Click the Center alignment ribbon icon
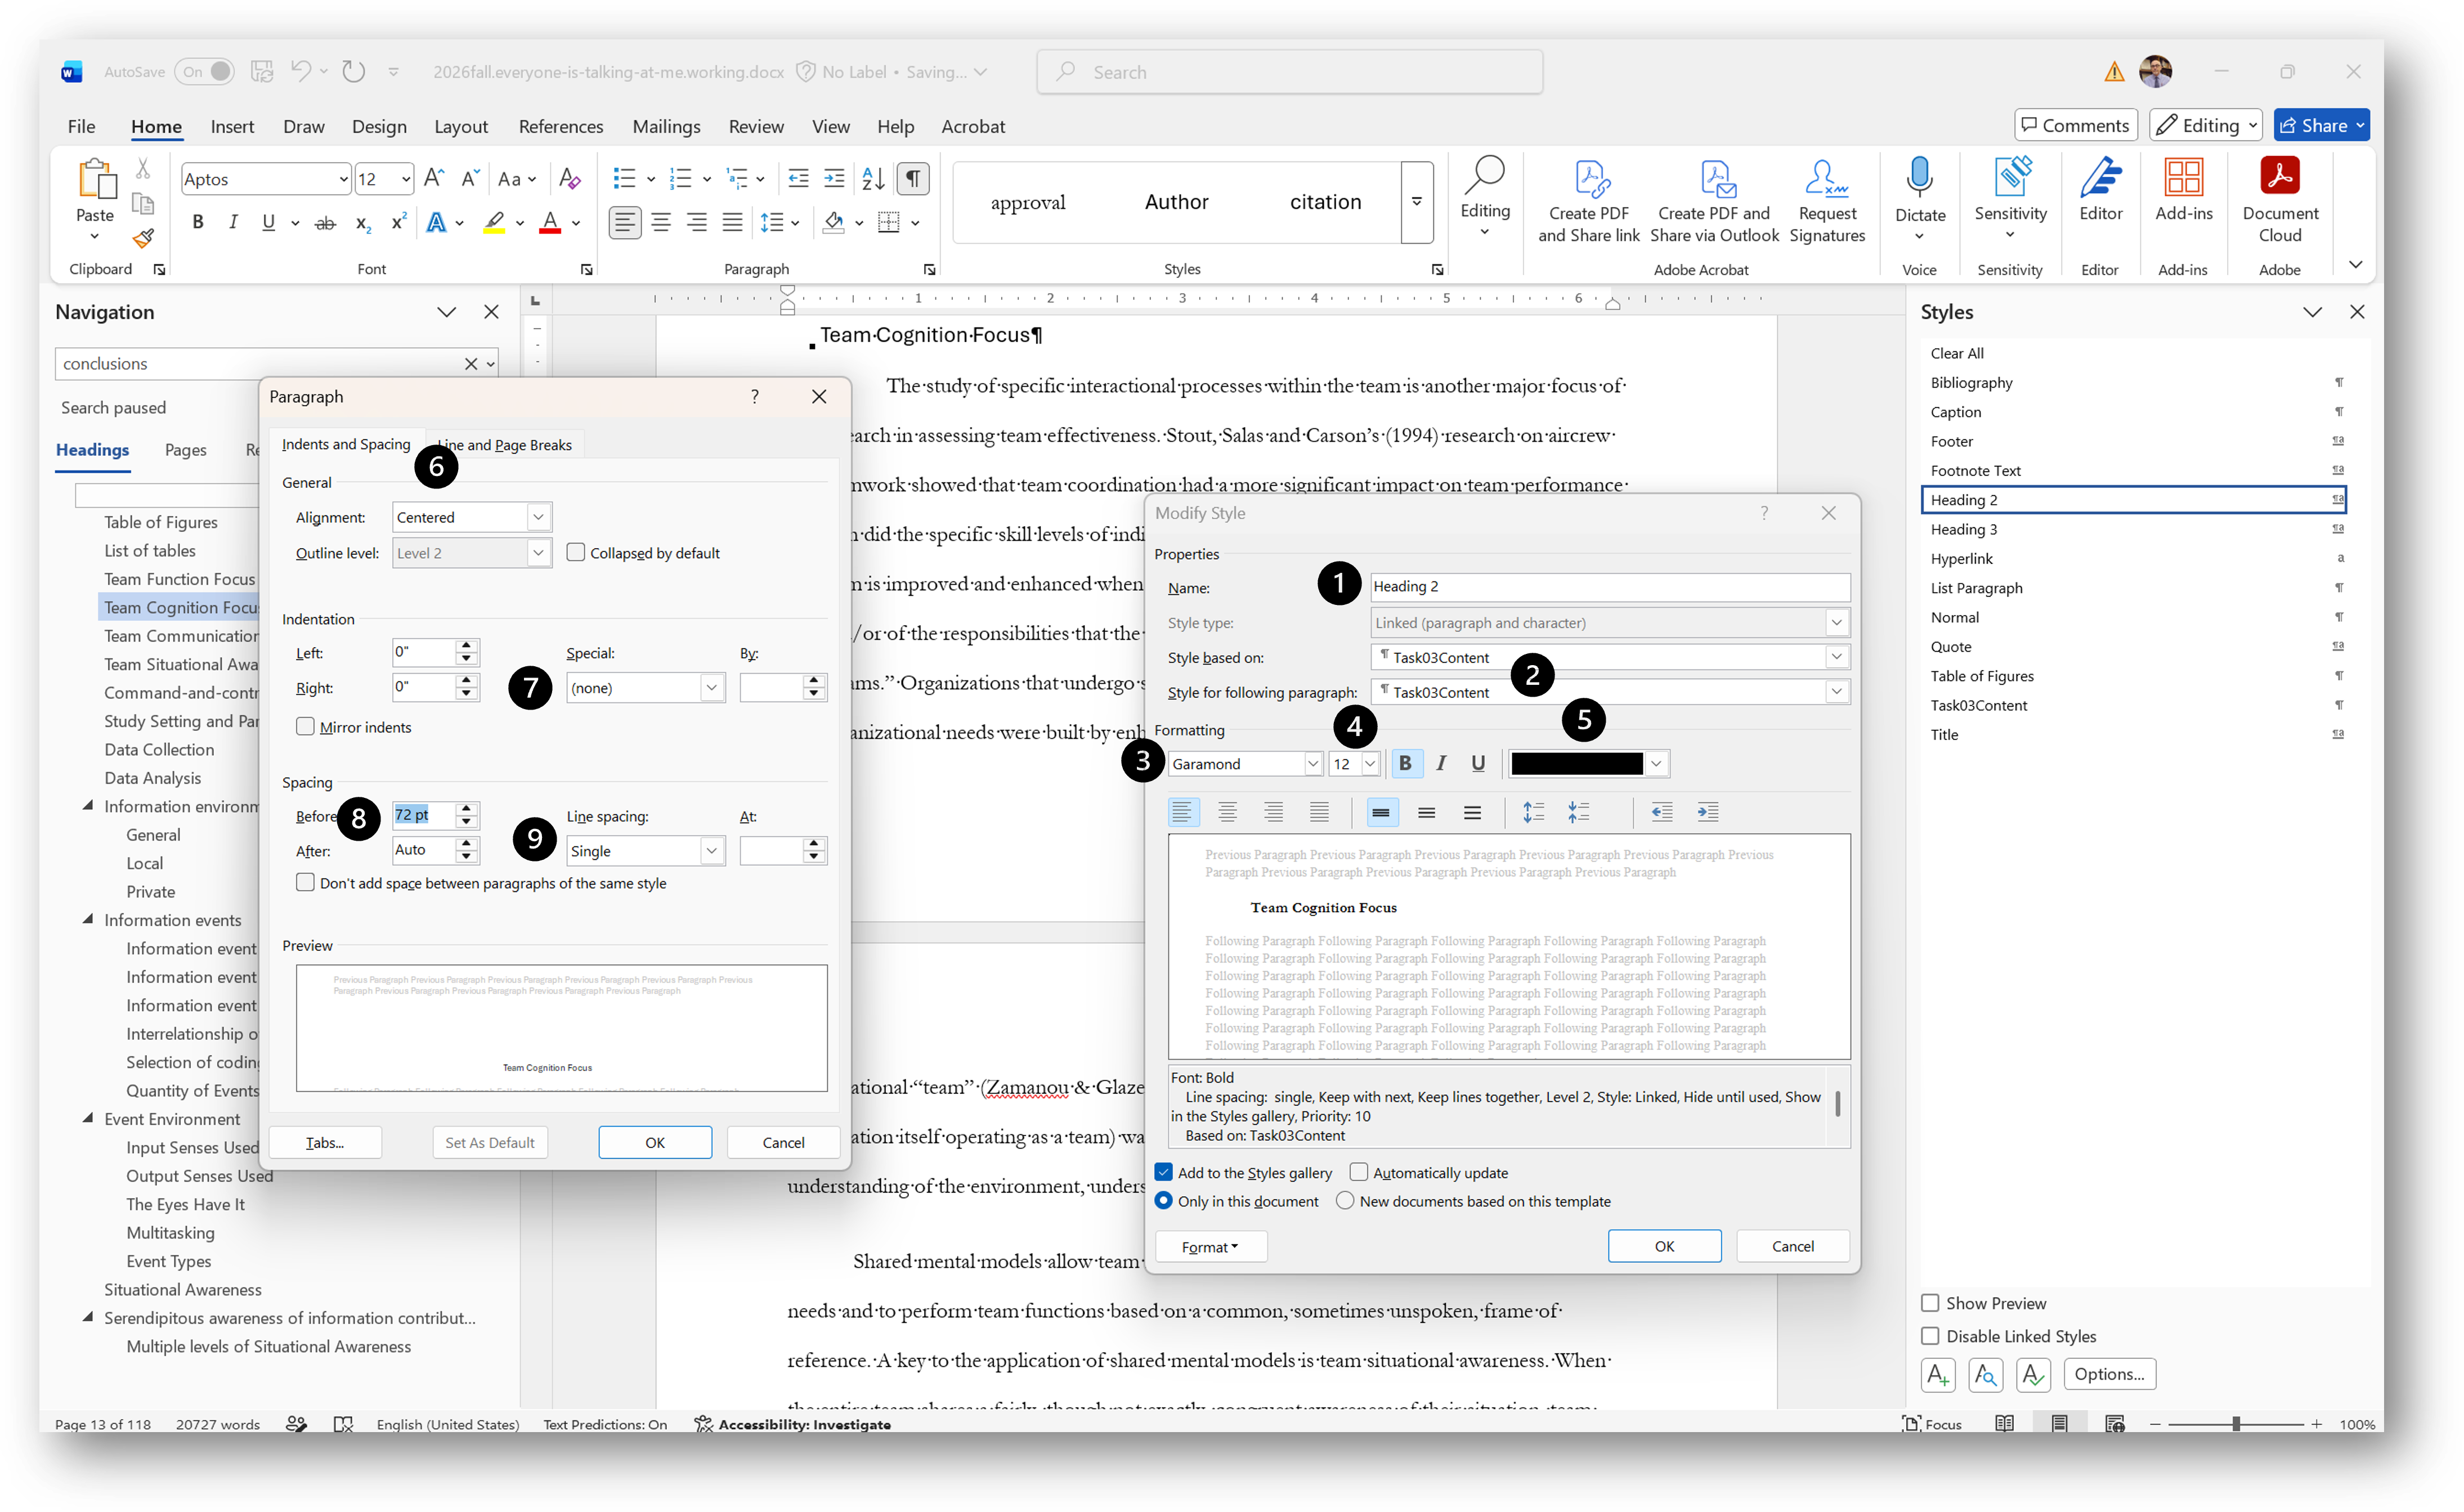 click(661, 222)
